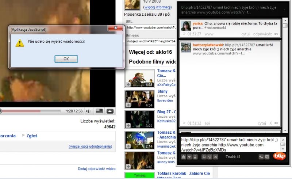This screenshot has width=292, height=179.
Task: Open the home dashboard icon in Blip toolbar
Action: point(184,157)
